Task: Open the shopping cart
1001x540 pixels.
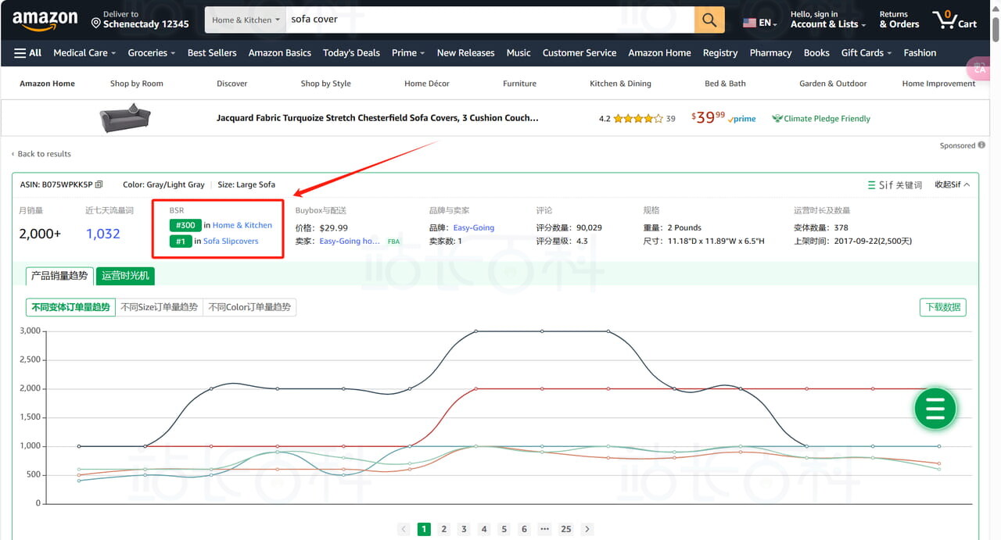Action: coord(955,20)
